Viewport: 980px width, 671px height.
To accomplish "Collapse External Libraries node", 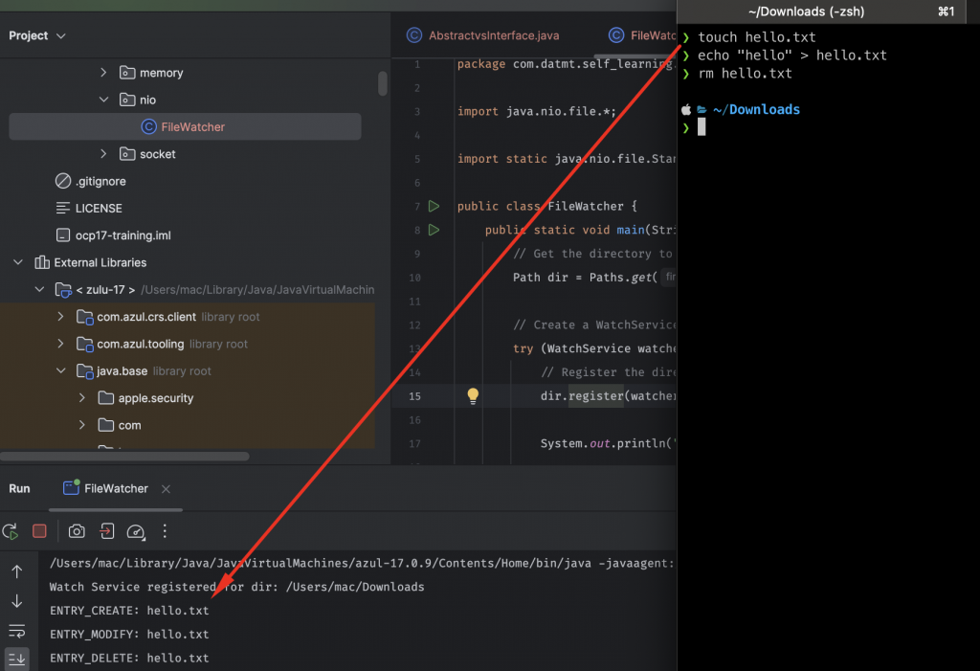I will (18, 262).
